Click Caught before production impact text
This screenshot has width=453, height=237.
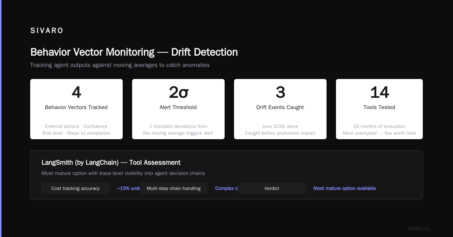[280, 133]
